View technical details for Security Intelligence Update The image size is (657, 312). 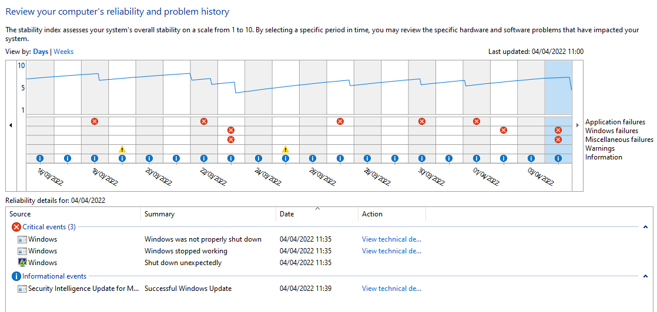(x=391, y=289)
